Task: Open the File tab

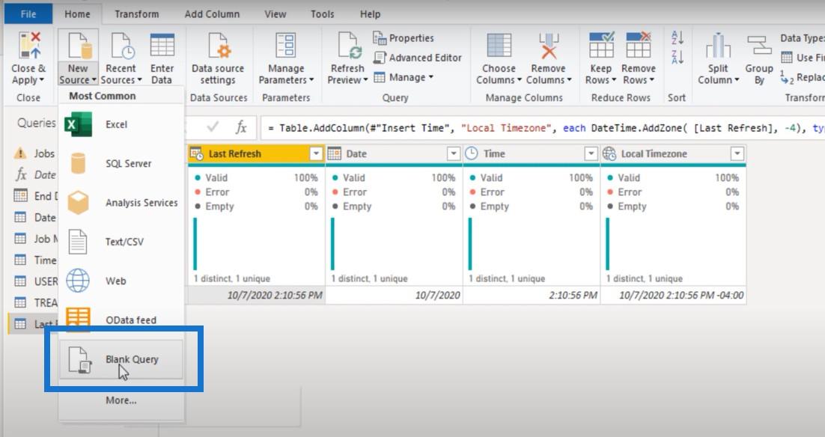Action: pyautogui.click(x=28, y=14)
